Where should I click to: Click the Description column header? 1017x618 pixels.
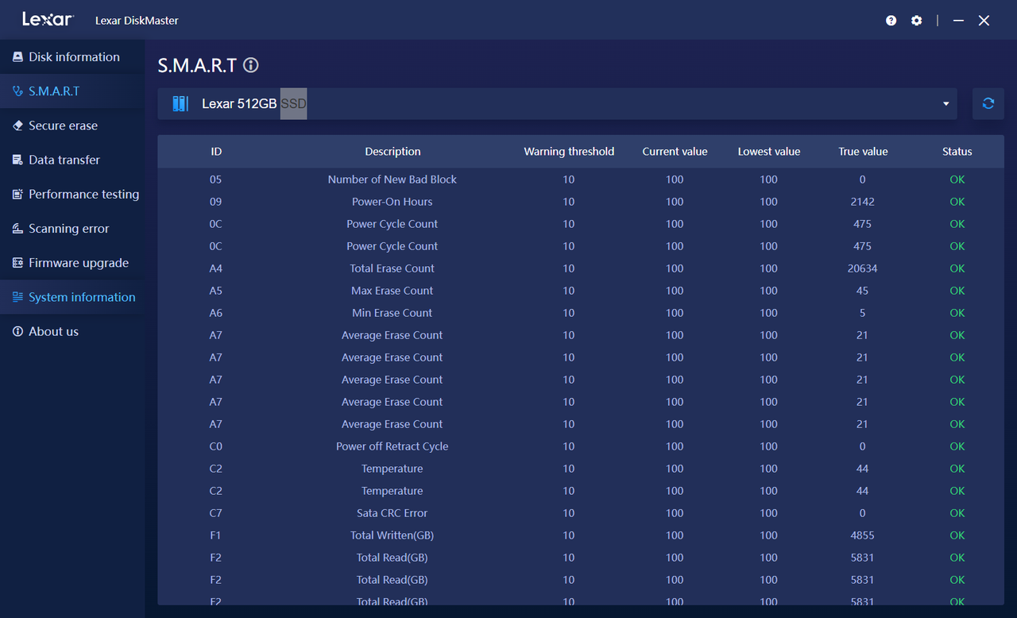(x=392, y=152)
